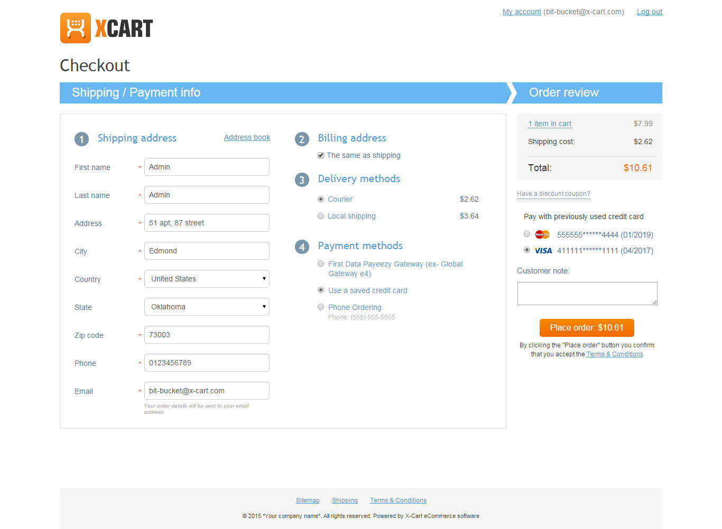Open the State dropdown

(x=207, y=307)
